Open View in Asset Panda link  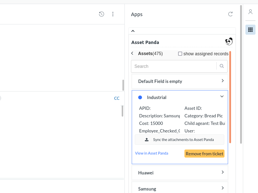[x=151, y=153]
